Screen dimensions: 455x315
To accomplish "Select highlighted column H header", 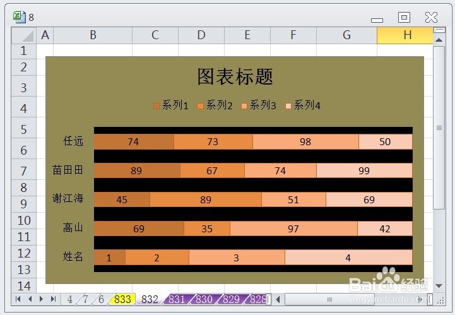I will [405, 35].
